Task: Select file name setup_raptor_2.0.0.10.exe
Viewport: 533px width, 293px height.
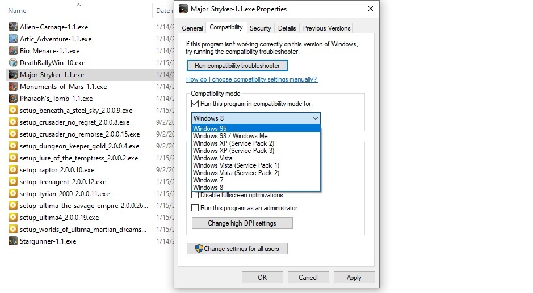Action: 57,169
